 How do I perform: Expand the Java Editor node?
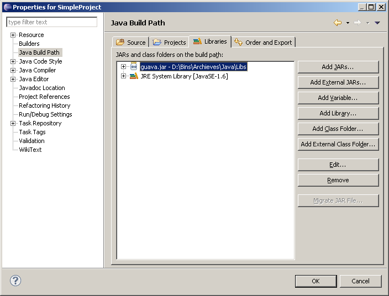tap(13, 79)
